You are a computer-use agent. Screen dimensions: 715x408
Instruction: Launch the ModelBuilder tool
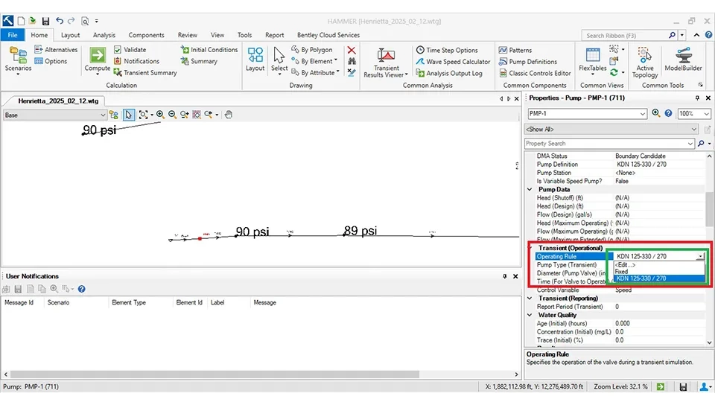point(683,58)
